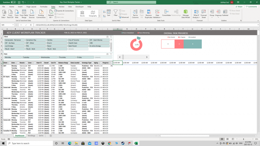Expand the Data Types gallery

click(99, 16)
